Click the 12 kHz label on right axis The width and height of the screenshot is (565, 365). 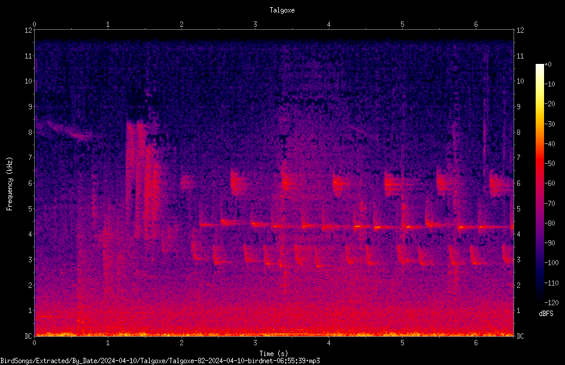coord(520,30)
